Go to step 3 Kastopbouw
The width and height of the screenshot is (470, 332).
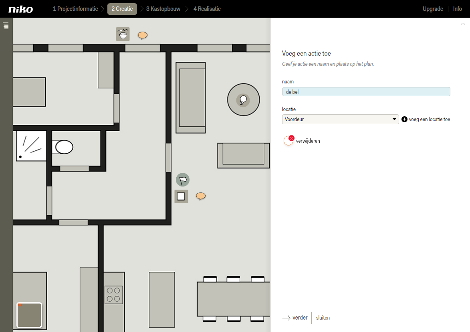pyautogui.click(x=163, y=9)
